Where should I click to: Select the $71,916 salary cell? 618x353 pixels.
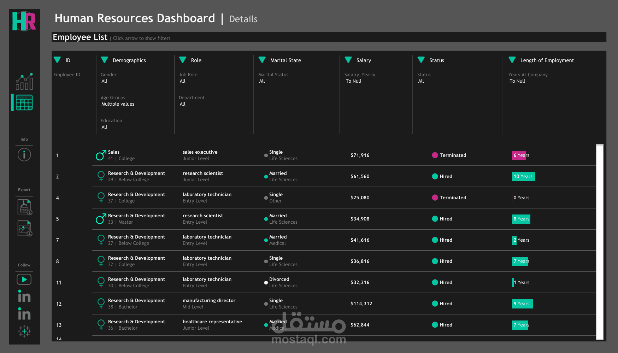pyautogui.click(x=360, y=155)
